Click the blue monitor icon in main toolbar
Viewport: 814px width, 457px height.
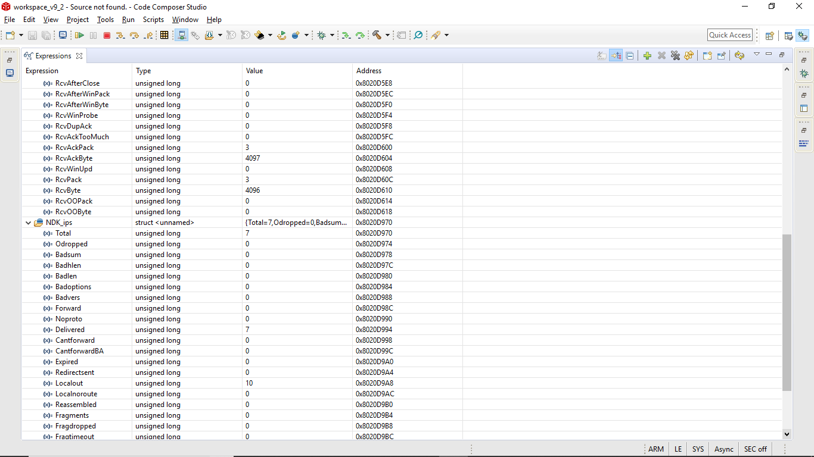click(63, 35)
